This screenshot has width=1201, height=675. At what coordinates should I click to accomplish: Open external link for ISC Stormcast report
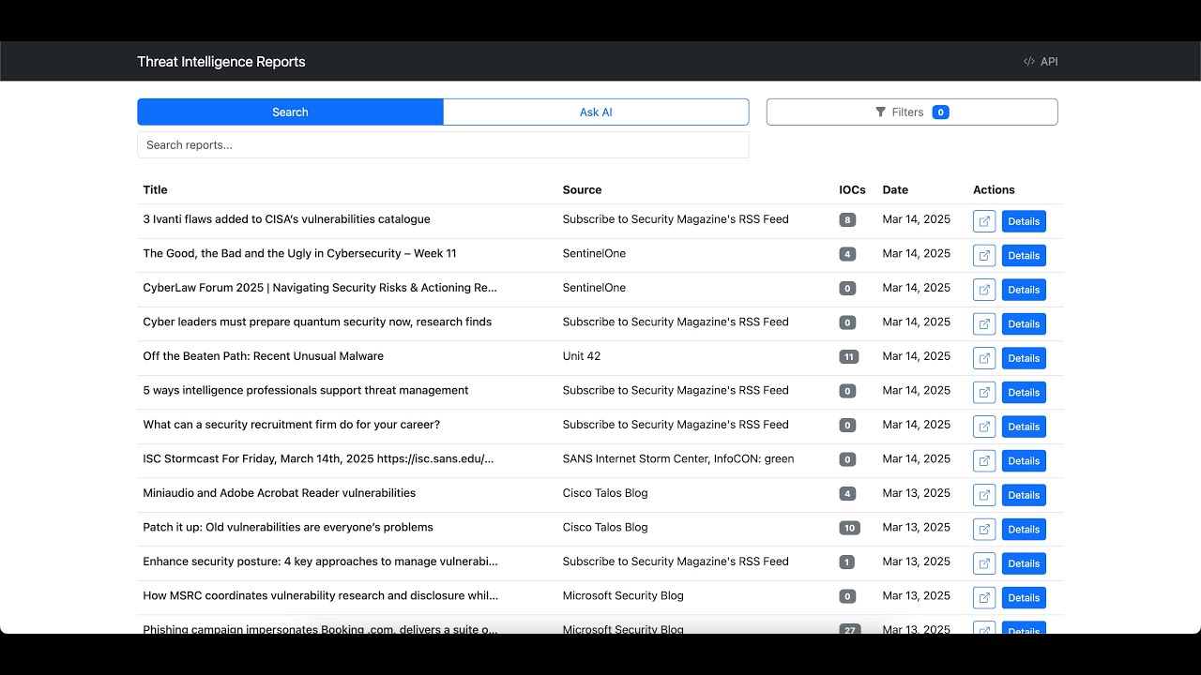point(984,460)
